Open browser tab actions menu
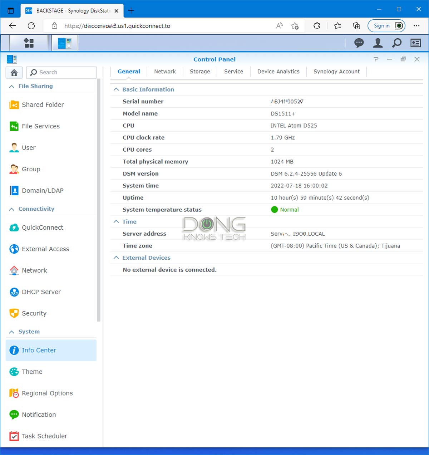Viewport: 429px width, 455px height. [x=11, y=11]
